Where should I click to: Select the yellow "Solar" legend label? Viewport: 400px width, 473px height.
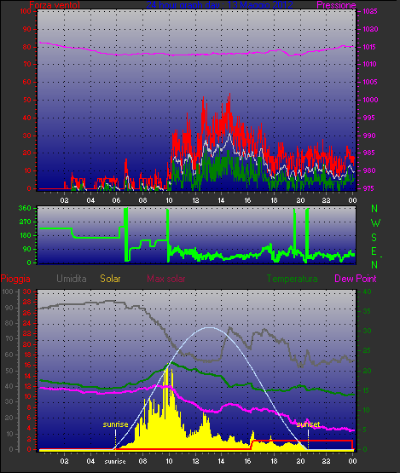110,279
